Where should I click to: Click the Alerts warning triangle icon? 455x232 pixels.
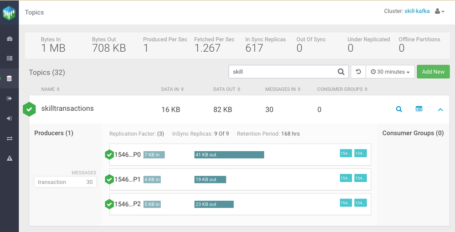[x=9, y=158]
